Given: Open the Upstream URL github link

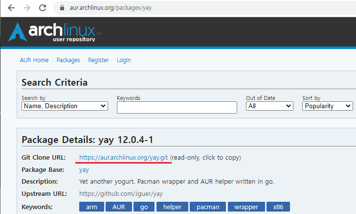Looking at the screenshot, I should point(121,194).
